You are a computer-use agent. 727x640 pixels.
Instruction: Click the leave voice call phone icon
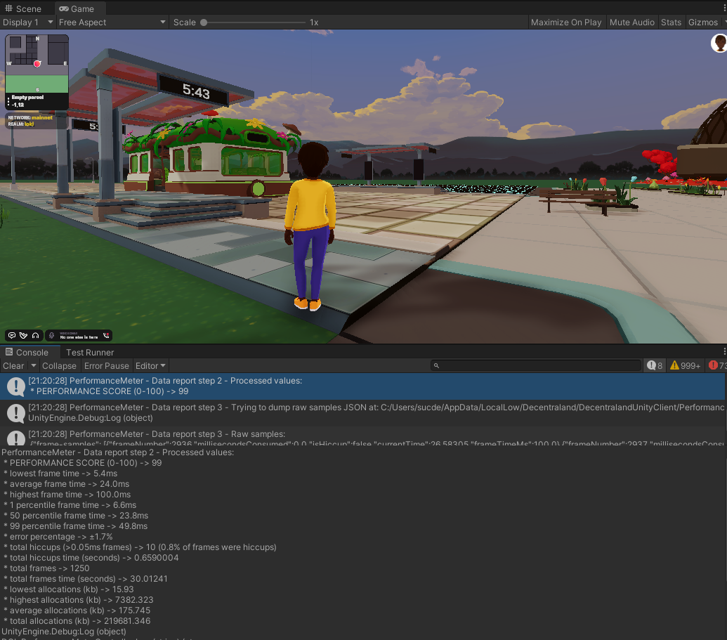click(x=106, y=335)
